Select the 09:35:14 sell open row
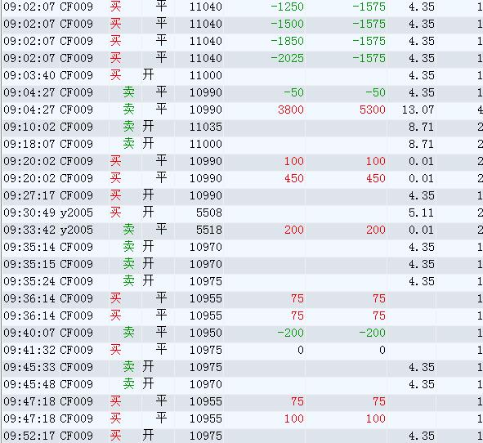Viewport: 483px width, 443px height. pos(242,247)
